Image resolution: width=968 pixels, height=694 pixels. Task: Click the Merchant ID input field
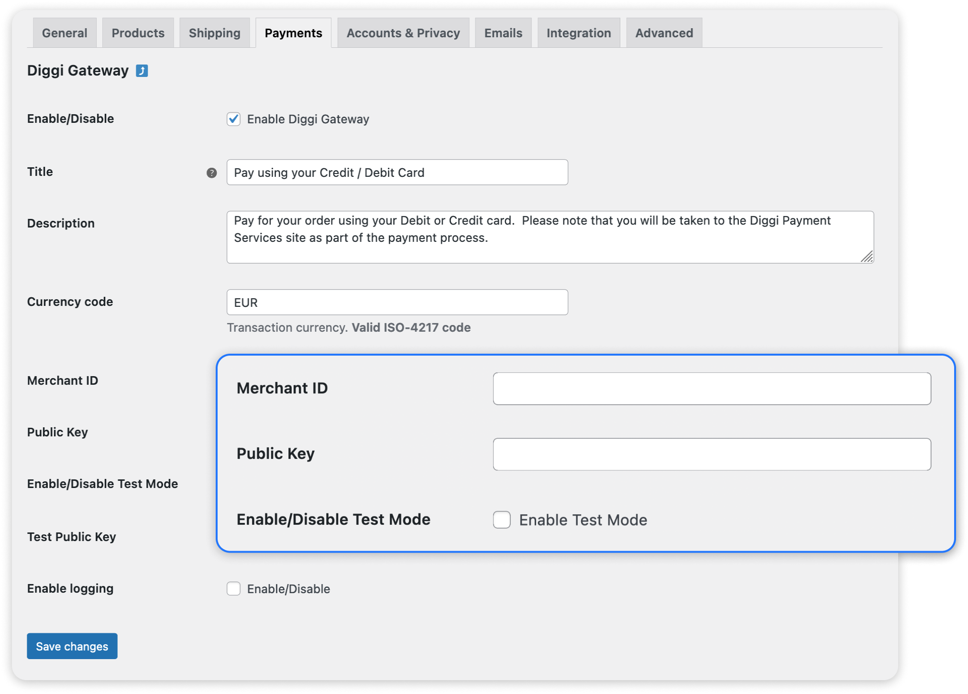tap(712, 389)
